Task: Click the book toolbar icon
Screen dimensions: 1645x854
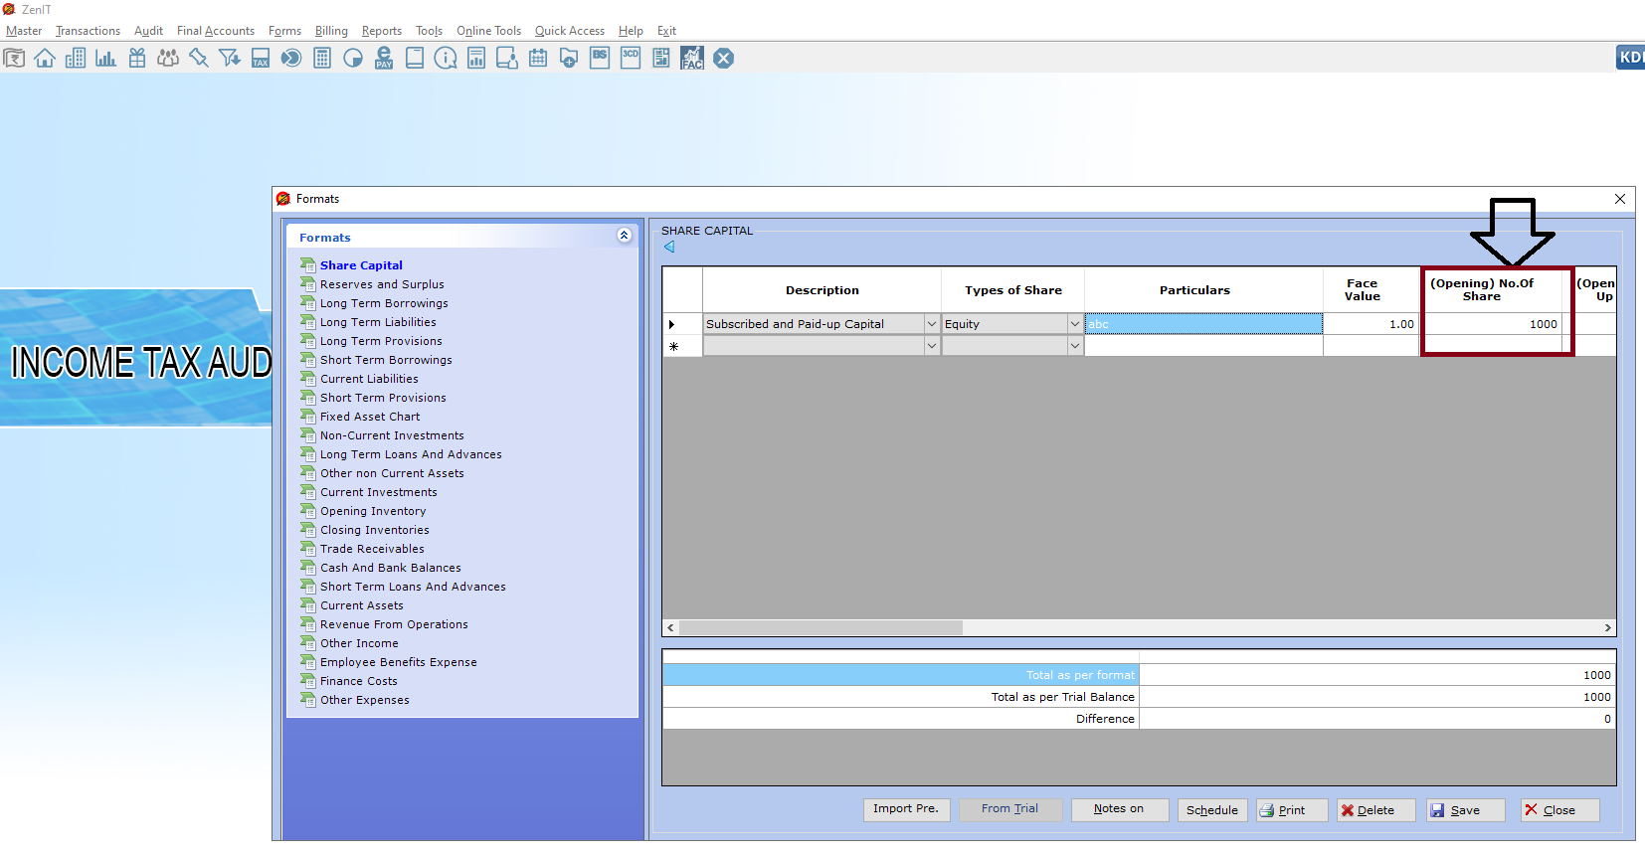Action: coord(415,59)
